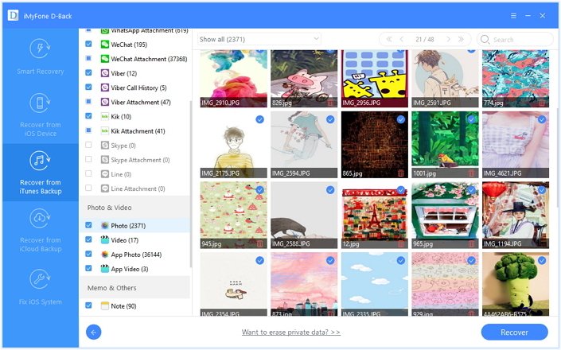Switch to Recover from iOS Device
Screen dimensions: 561x350
click(40, 115)
